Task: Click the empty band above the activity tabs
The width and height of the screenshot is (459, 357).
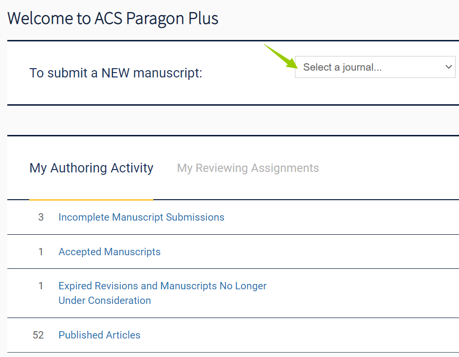Action: tap(233, 120)
